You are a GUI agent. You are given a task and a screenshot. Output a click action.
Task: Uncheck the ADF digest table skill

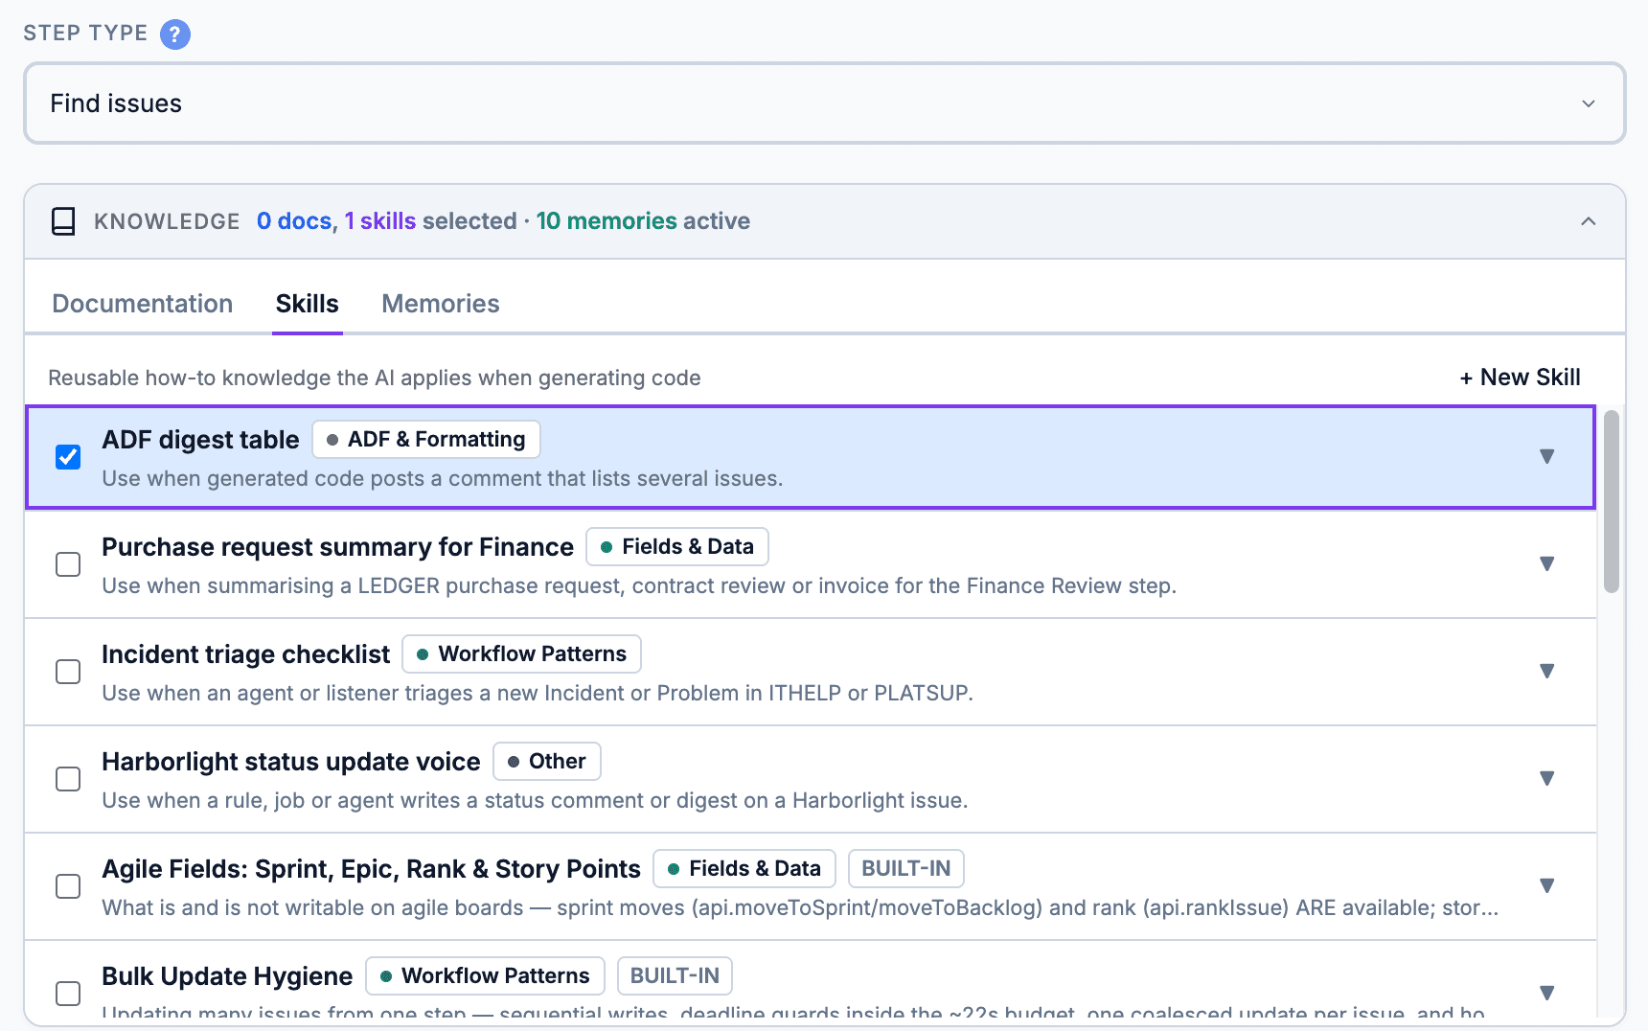(x=68, y=457)
